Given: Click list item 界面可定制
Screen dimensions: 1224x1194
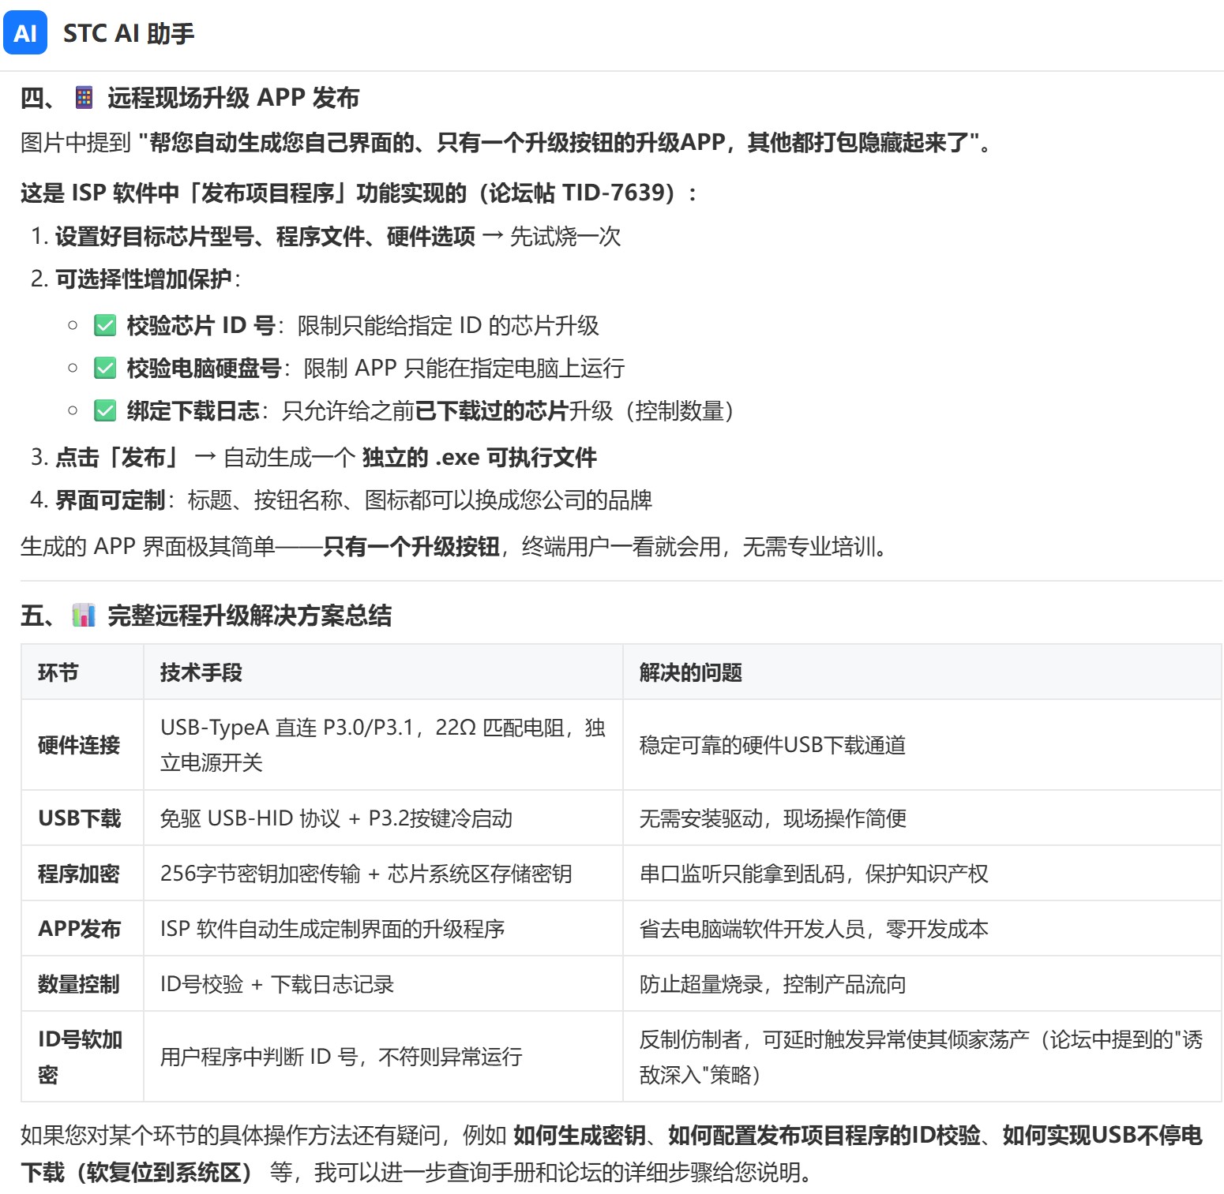Looking at the screenshot, I should click(110, 500).
